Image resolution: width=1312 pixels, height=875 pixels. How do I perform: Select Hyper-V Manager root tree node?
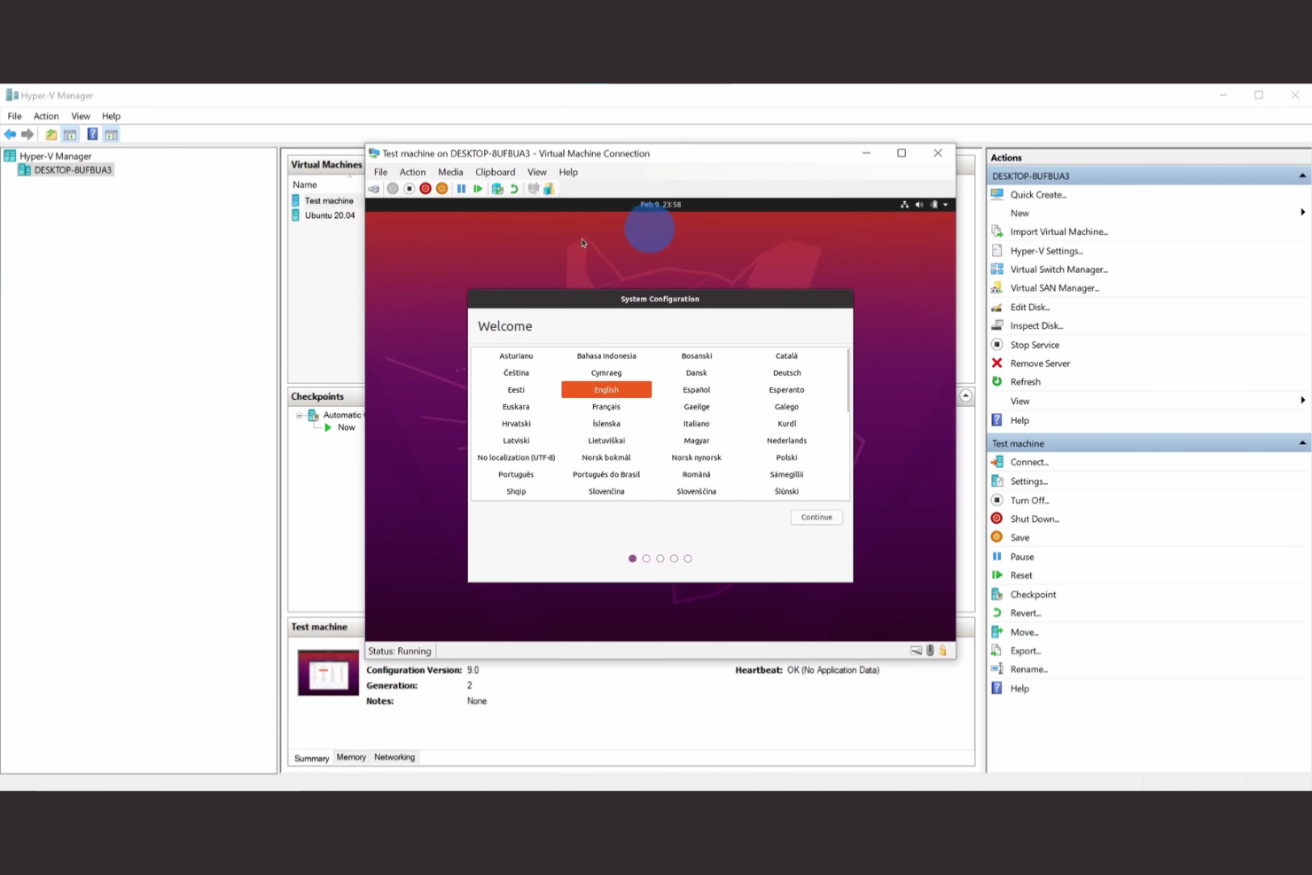click(55, 156)
